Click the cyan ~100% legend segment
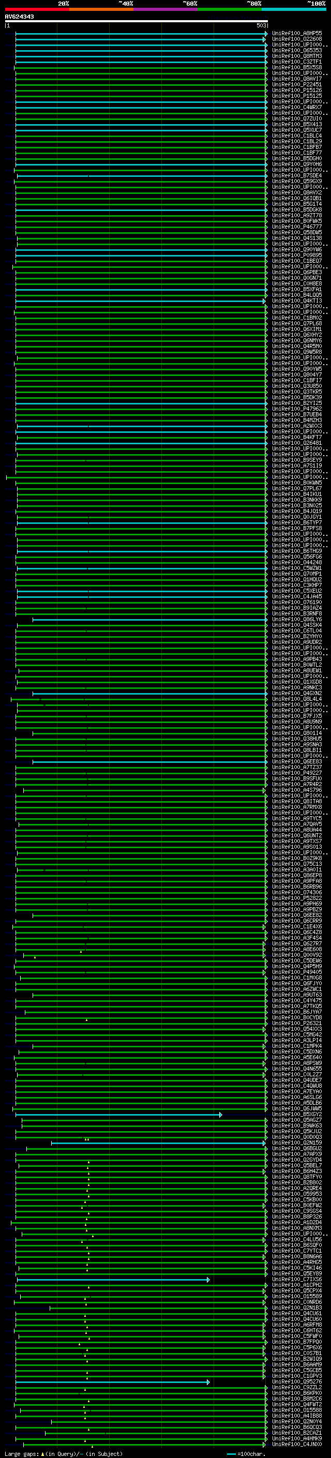This screenshot has height=1458, width=331. [x=294, y=9]
